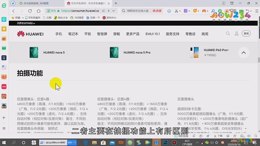Go back to the previous page

tap(13, 11)
